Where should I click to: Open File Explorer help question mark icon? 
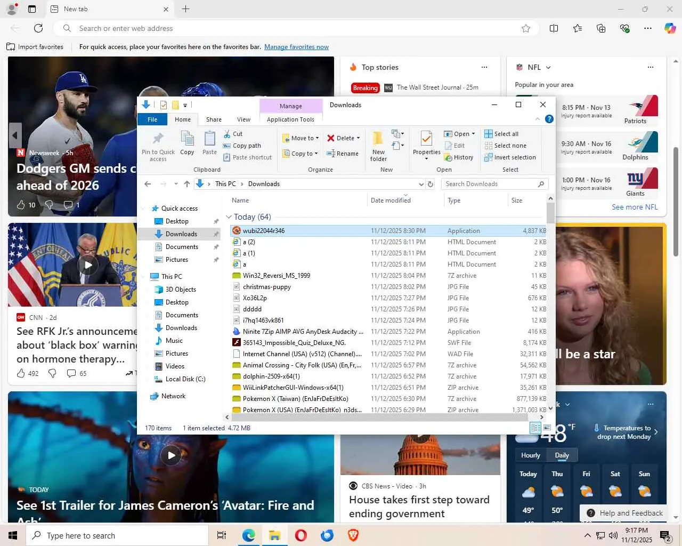[549, 119]
